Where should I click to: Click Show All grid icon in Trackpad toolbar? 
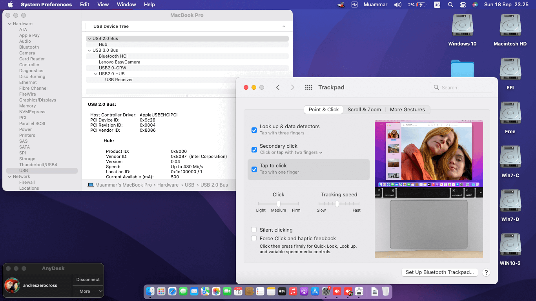click(309, 87)
